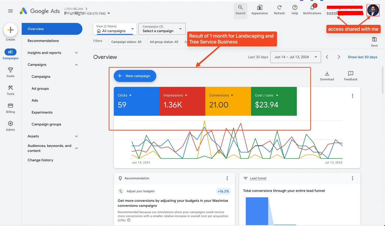This screenshot has height=226, width=385.
Task: Open the Goals trophy section
Action: [x=10, y=72]
